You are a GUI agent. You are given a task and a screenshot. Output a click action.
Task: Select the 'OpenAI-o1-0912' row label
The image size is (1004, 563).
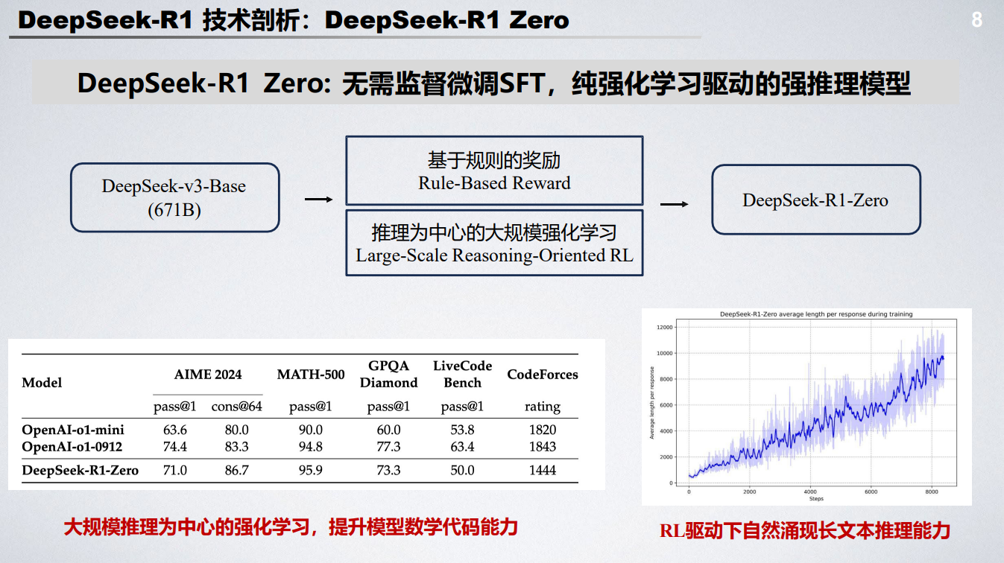[72, 447]
